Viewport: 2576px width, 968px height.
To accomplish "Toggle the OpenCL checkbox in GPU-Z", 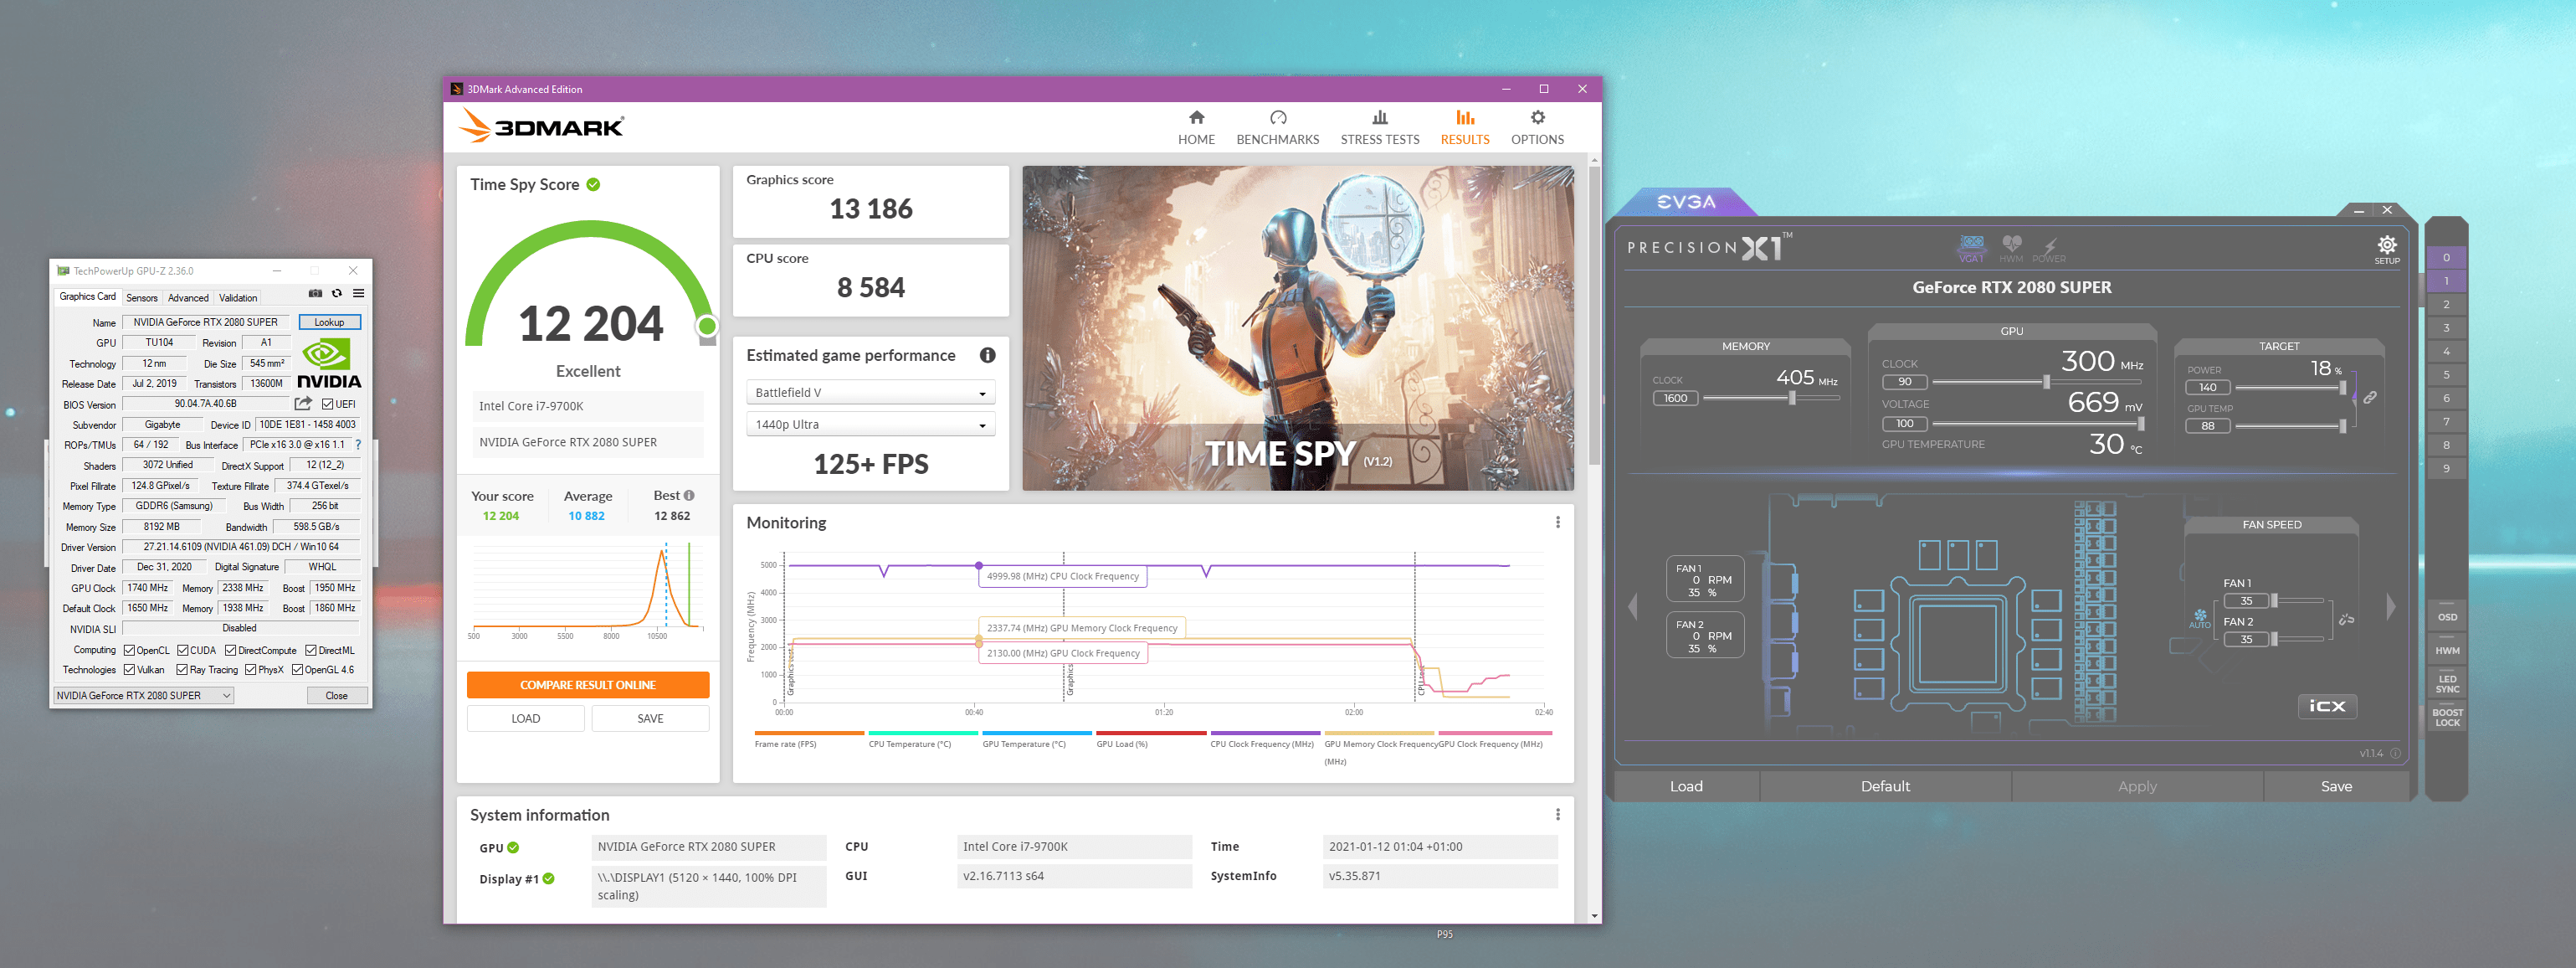I will (129, 650).
